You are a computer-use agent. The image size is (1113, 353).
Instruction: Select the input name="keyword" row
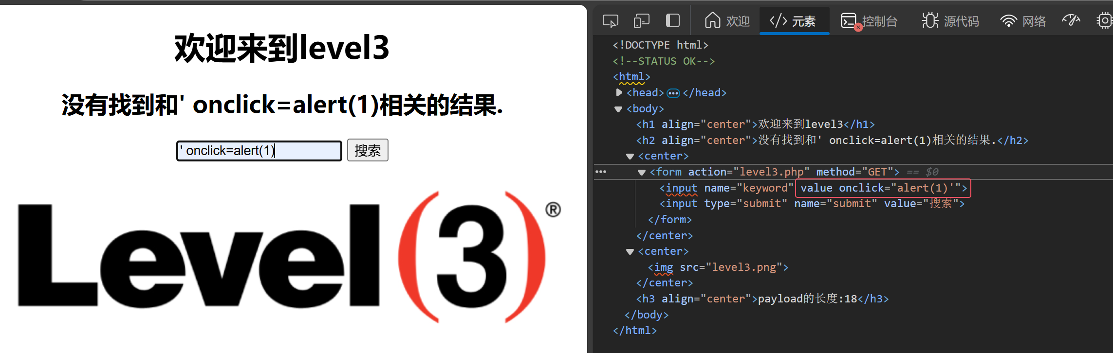pyautogui.click(x=813, y=188)
